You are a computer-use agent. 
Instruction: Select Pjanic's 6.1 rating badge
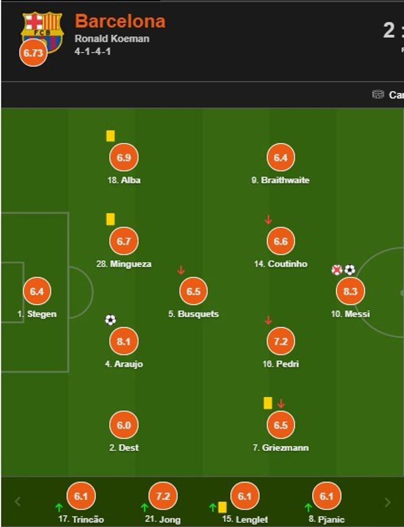[326, 496]
